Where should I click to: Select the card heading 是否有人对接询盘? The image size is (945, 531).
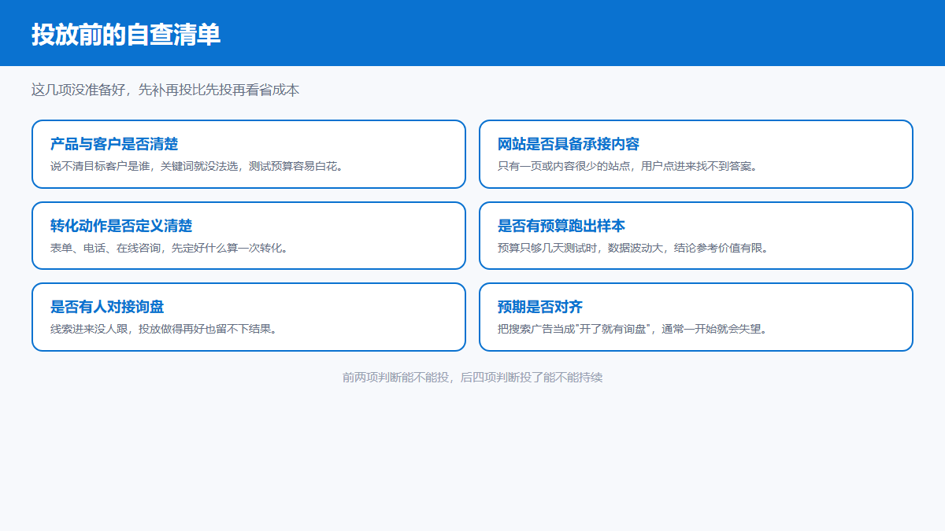coord(107,307)
